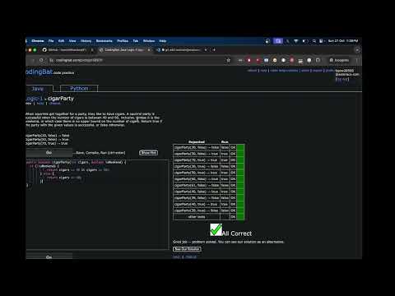Open the Bookmarks menu
395x296 pixels.
(104, 41)
